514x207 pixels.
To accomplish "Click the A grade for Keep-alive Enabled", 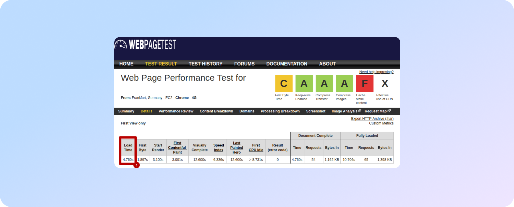I will (304, 83).
